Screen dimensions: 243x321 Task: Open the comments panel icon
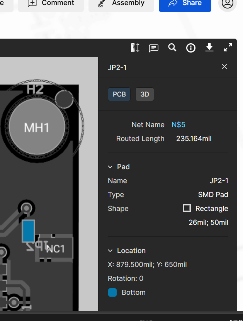153,48
